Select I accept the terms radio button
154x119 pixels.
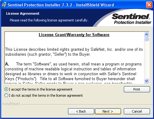click(6, 89)
